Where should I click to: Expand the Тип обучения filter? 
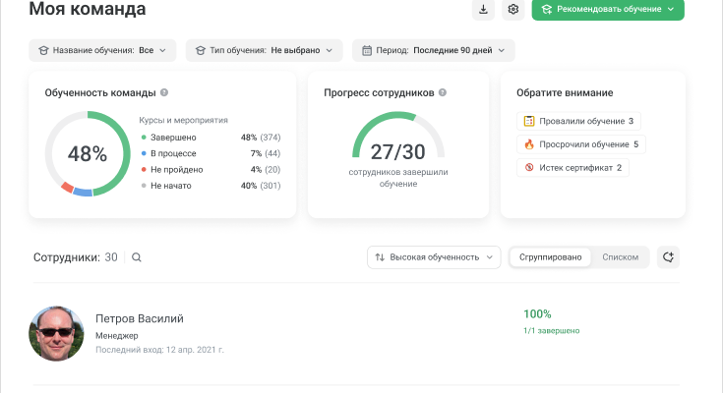(x=264, y=50)
